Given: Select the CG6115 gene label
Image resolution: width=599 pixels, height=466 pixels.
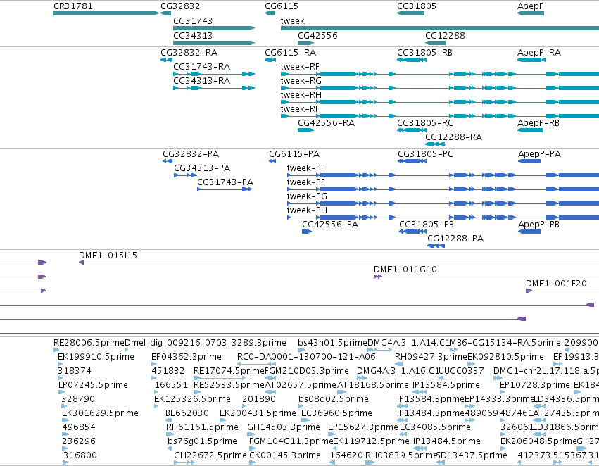Looking at the screenshot, I should tap(282, 6).
